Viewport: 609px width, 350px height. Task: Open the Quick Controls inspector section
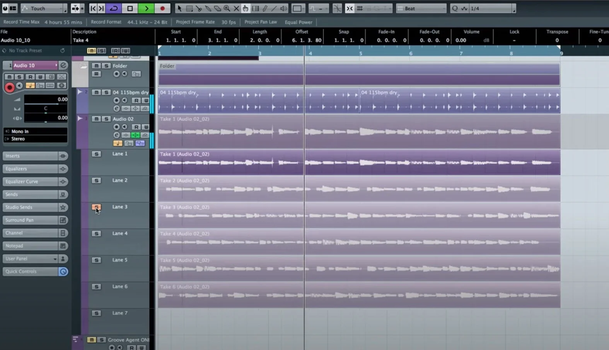(x=30, y=272)
